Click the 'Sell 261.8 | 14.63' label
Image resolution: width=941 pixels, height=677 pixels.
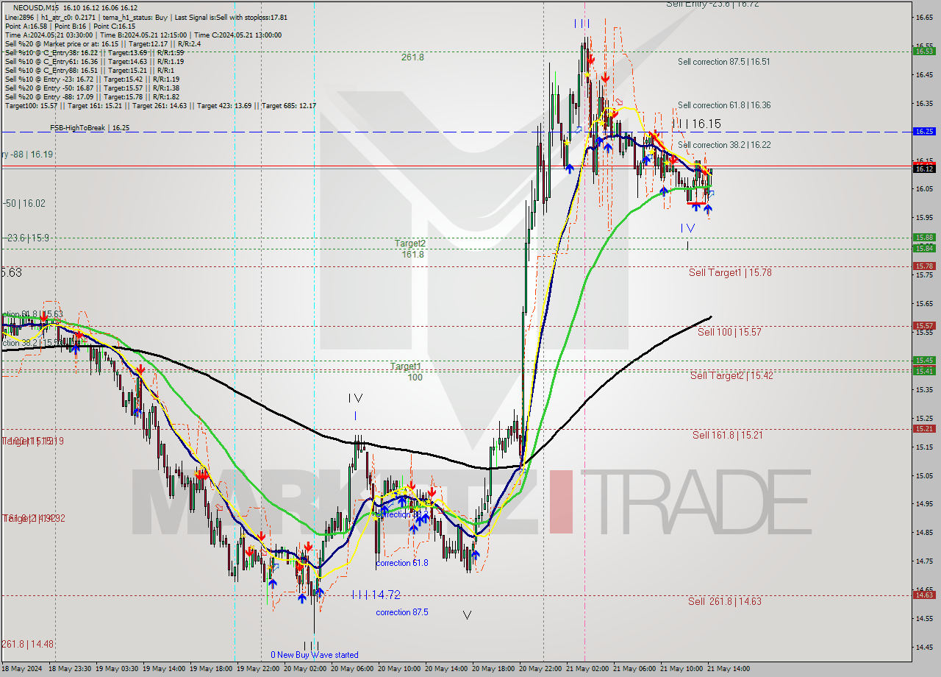(x=724, y=602)
